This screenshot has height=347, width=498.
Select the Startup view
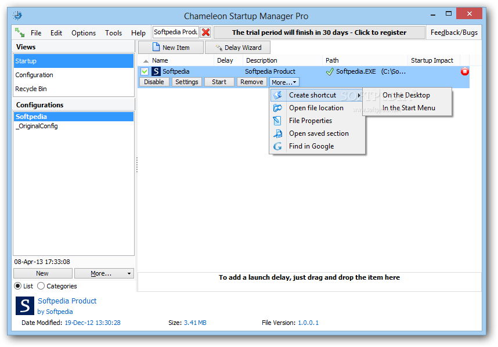(74, 61)
